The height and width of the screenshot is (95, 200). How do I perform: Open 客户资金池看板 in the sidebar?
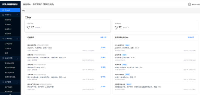pyautogui.click(x=10, y=68)
